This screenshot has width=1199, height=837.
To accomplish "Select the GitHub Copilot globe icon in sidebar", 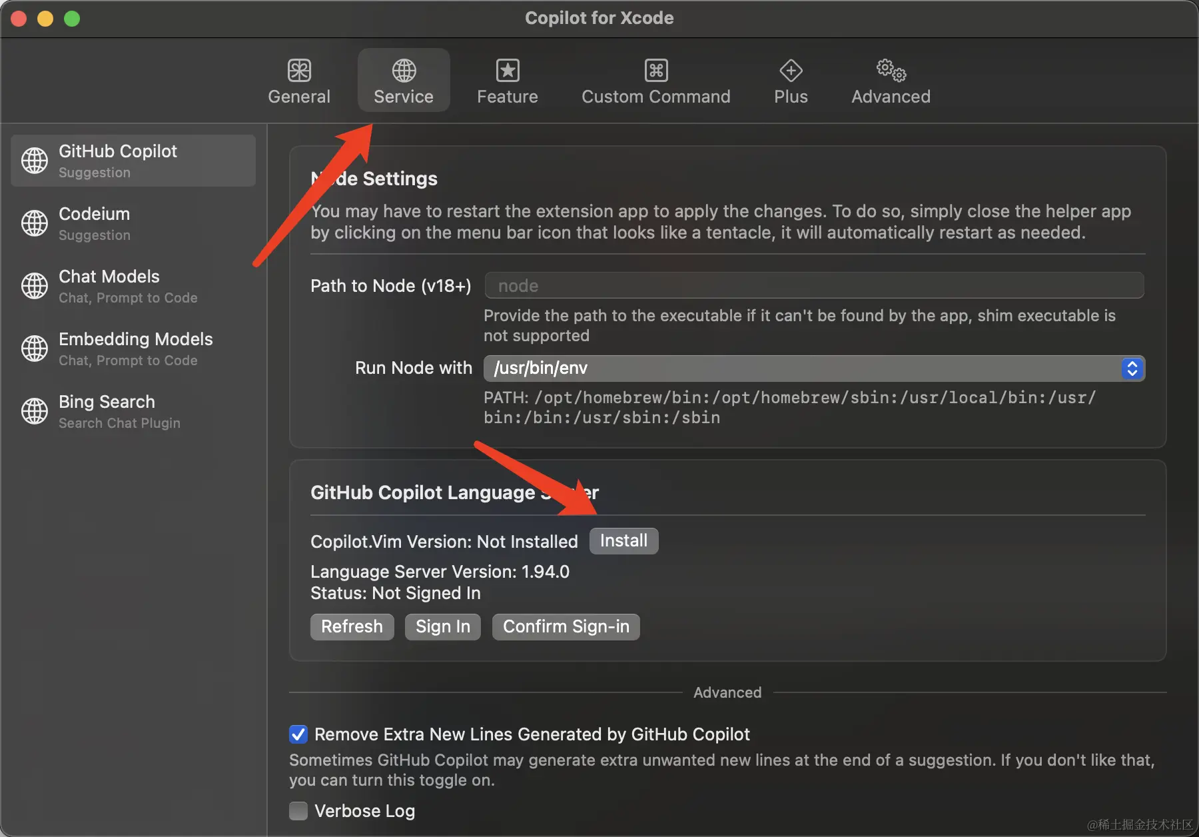I will pyautogui.click(x=35, y=160).
